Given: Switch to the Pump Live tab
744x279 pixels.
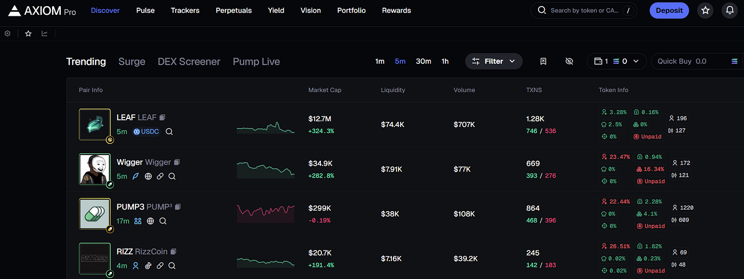Looking at the screenshot, I should (x=257, y=62).
